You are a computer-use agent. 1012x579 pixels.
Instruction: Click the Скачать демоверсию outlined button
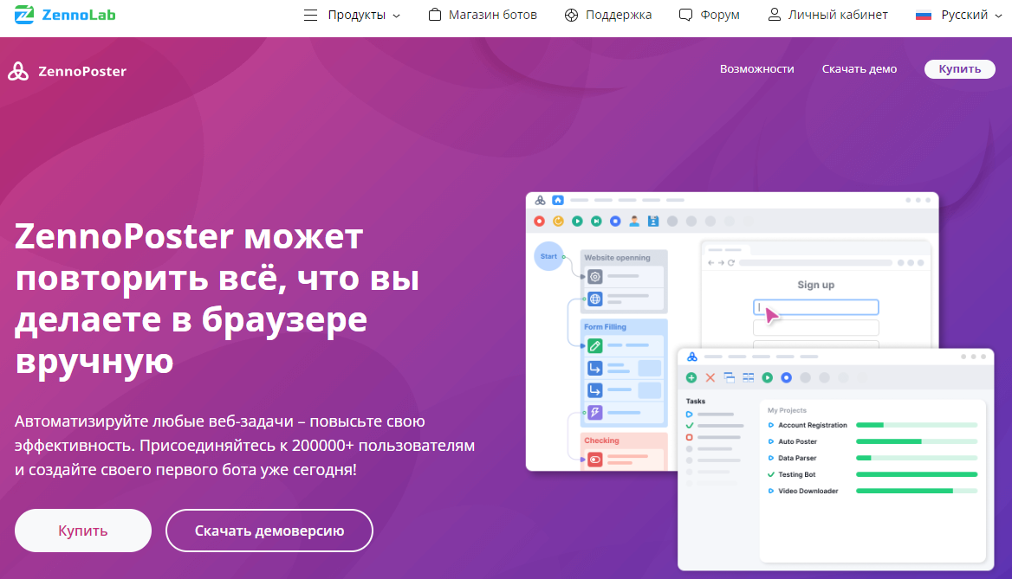[269, 531]
